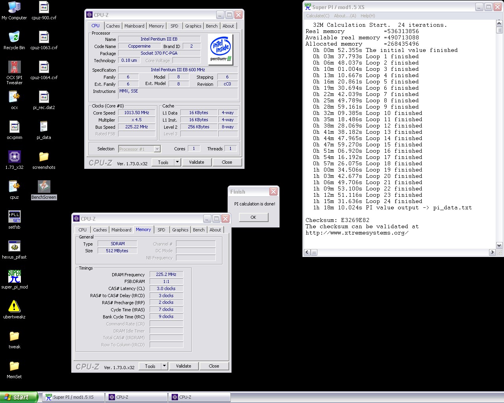Screen dimensions: 504x403
Task: Open Help(H) menu in Super PI
Action: [x=368, y=16]
